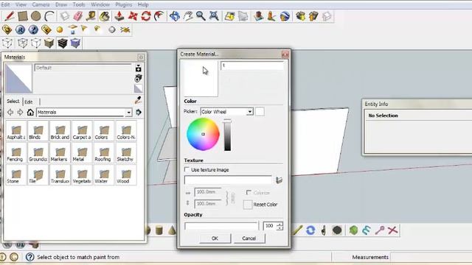Select the Paint Bucket tool
472x265 pixels.
click(105, 16)
